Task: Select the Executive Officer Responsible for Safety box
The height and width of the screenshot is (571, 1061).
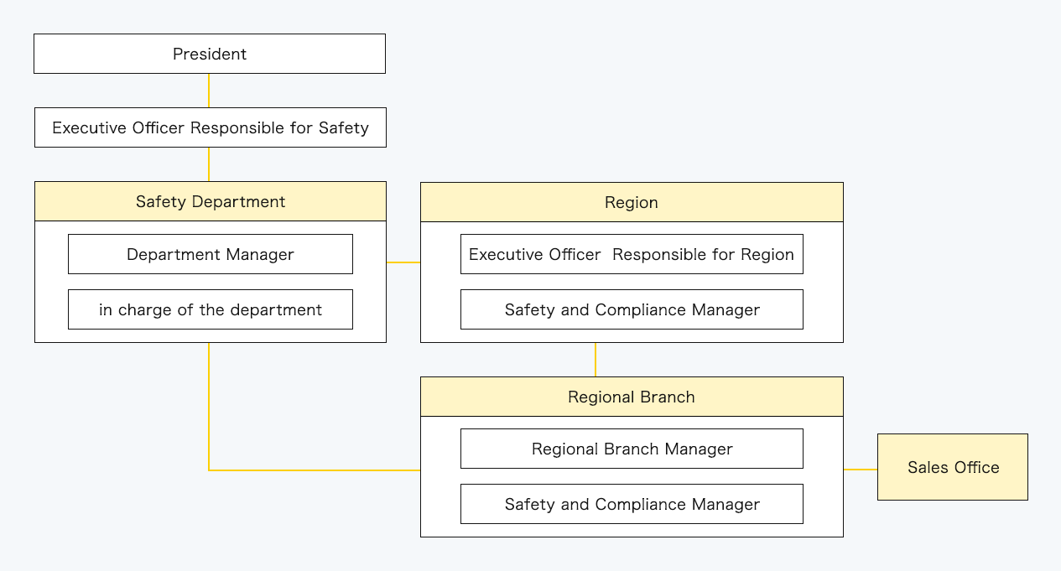Action: tap(209, 127)
